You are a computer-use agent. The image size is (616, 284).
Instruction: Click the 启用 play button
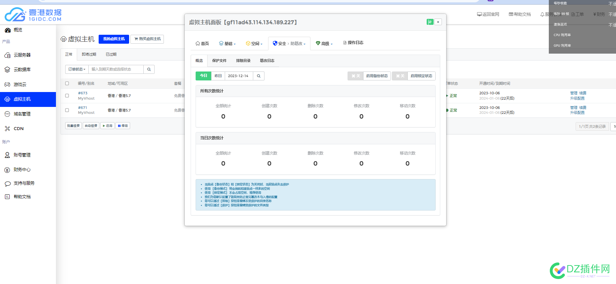click(x=108, y=126)
